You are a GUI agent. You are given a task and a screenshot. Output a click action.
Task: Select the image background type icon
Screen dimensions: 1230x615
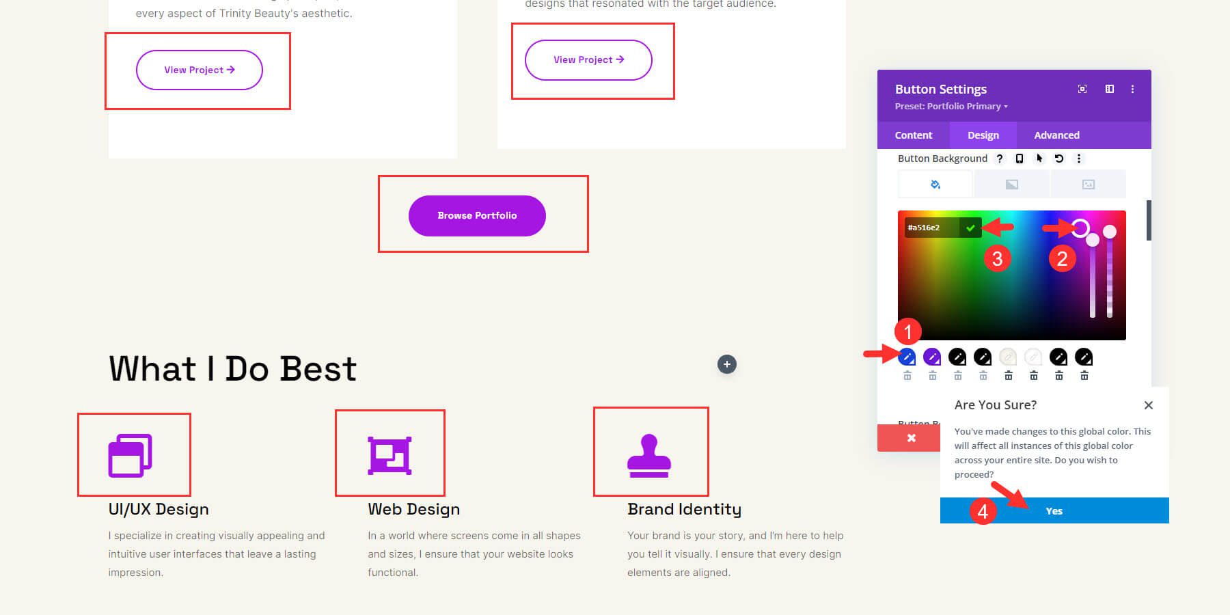point(1088,184)
